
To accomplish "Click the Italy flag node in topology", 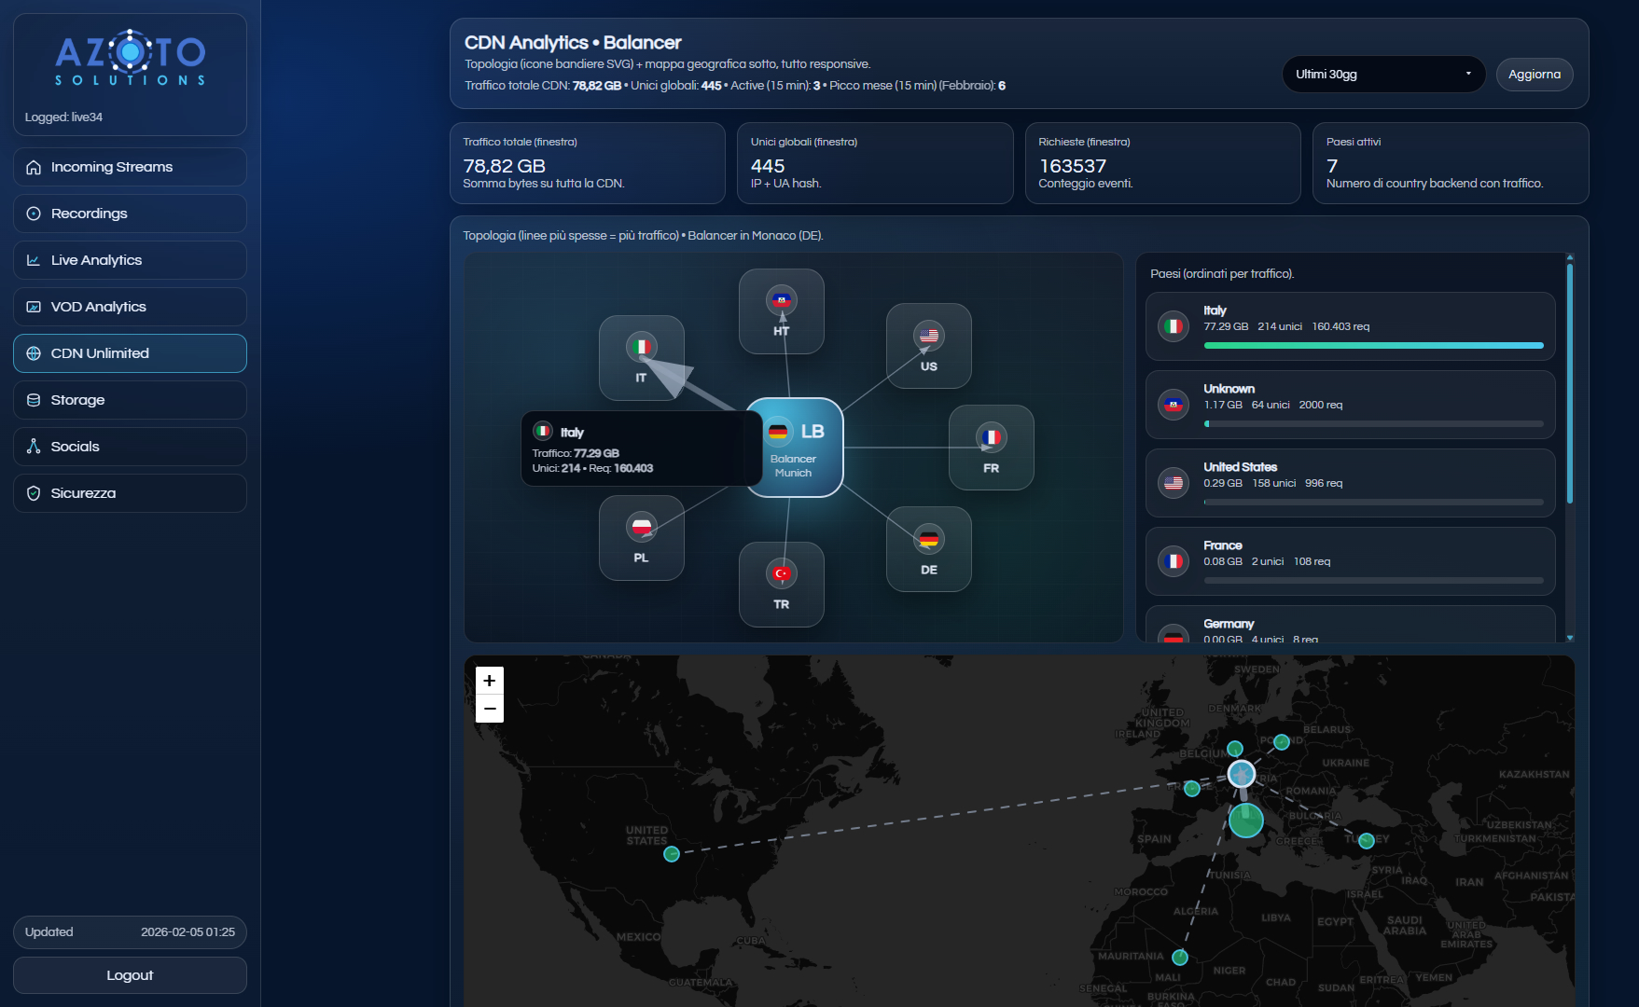I will [x=642, y=345].
